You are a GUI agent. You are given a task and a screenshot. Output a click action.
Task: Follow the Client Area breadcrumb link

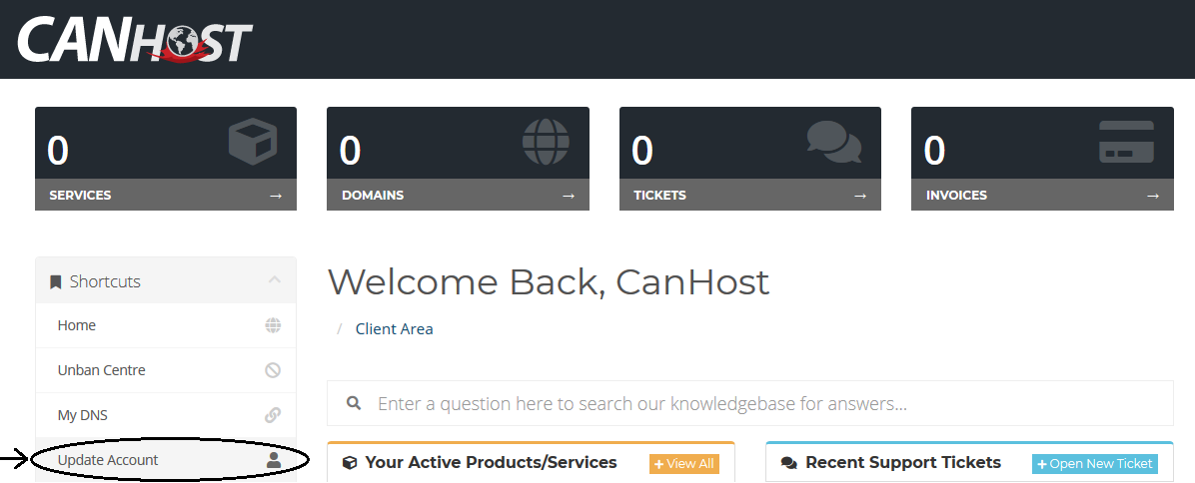click(394, 329)
